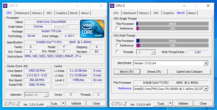Enable the Multi Thread Reference checkbox
217x110 pixels.
117,45
